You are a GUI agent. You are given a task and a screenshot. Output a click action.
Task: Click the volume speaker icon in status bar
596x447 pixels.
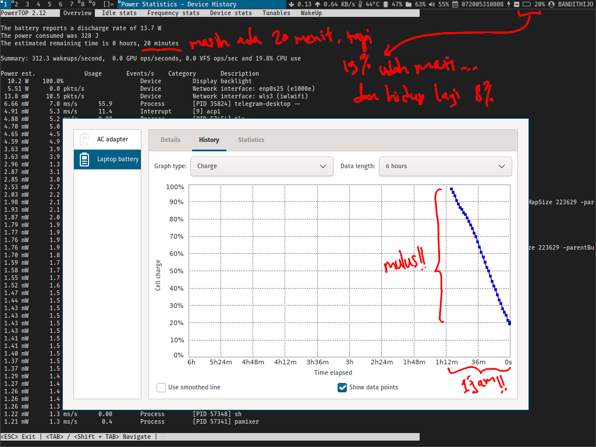[432, 4]
